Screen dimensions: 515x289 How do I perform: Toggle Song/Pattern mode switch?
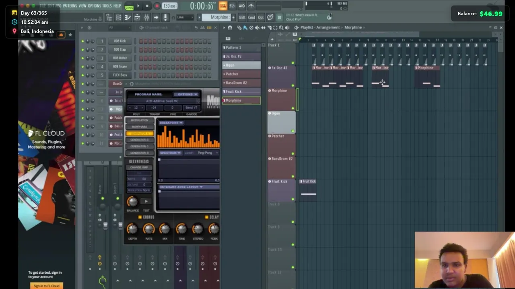[129, 7]
